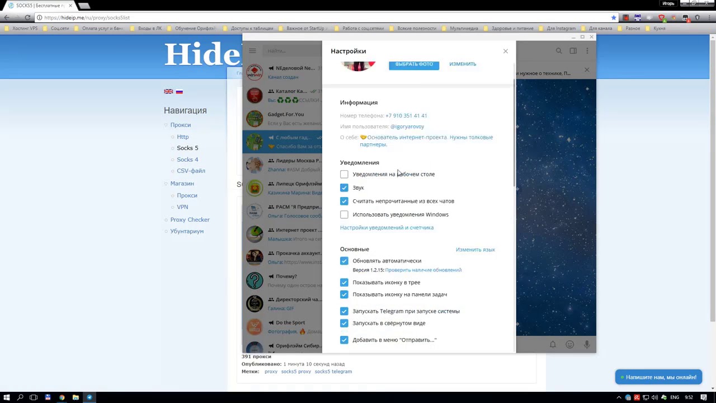
Task: Click the microphone voice message icon
Action: [x=587, y=345]
